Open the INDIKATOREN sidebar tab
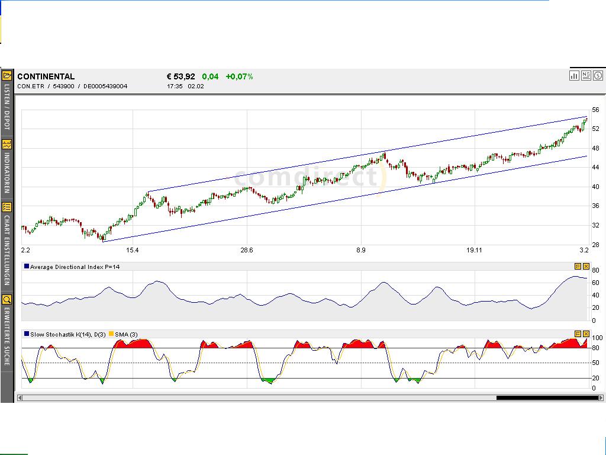This screenshot has width=606, height=455. tap(7, 172)
